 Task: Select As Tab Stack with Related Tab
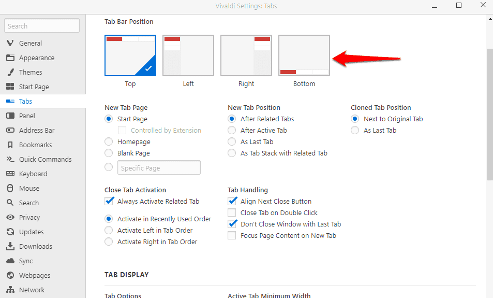click(232, 153)
